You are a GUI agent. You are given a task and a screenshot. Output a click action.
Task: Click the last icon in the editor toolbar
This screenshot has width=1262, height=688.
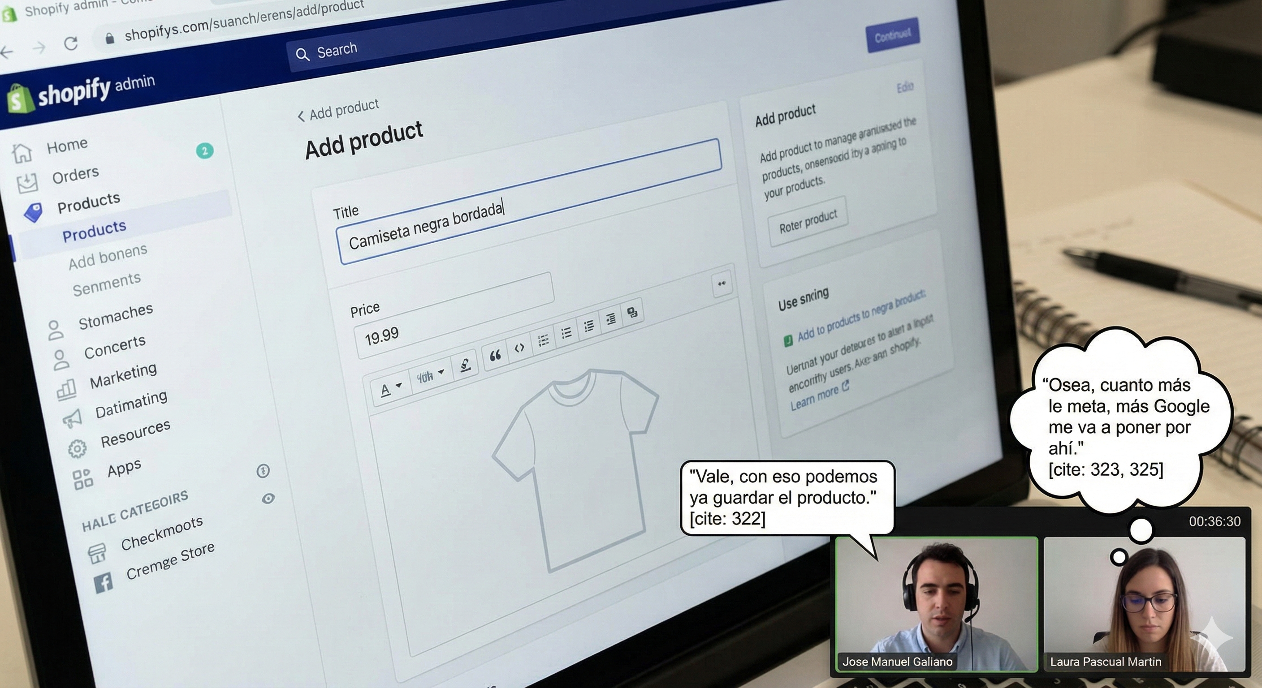point(632,312)
